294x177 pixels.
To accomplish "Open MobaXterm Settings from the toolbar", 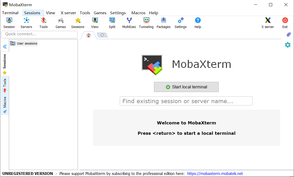I will (x=181, y=23).
